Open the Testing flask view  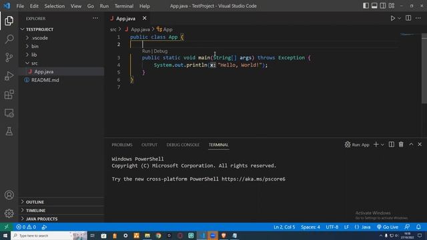click(x=9, y=131)
